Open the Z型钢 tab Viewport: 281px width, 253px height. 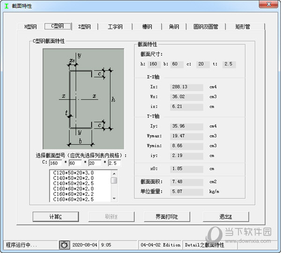(84, 27)
